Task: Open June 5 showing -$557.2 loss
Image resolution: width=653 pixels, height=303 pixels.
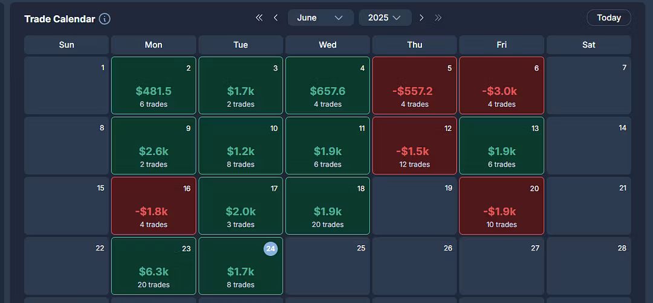Action: click(415, 86)
